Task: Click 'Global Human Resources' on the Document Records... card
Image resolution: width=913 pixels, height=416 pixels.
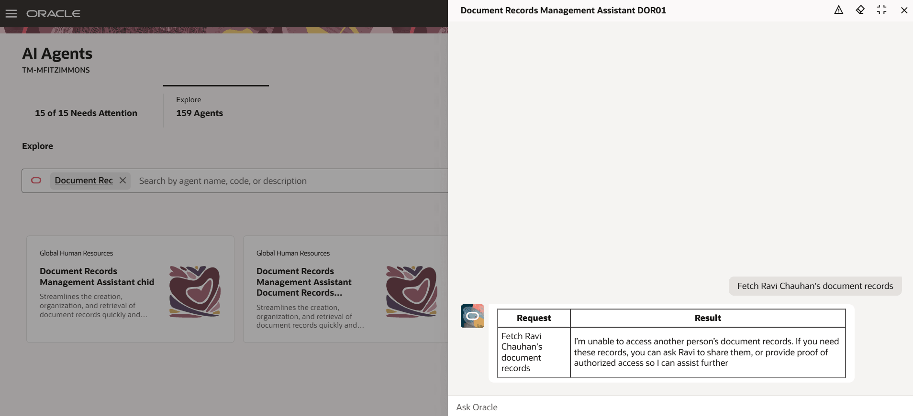Action: click(293, 253)
